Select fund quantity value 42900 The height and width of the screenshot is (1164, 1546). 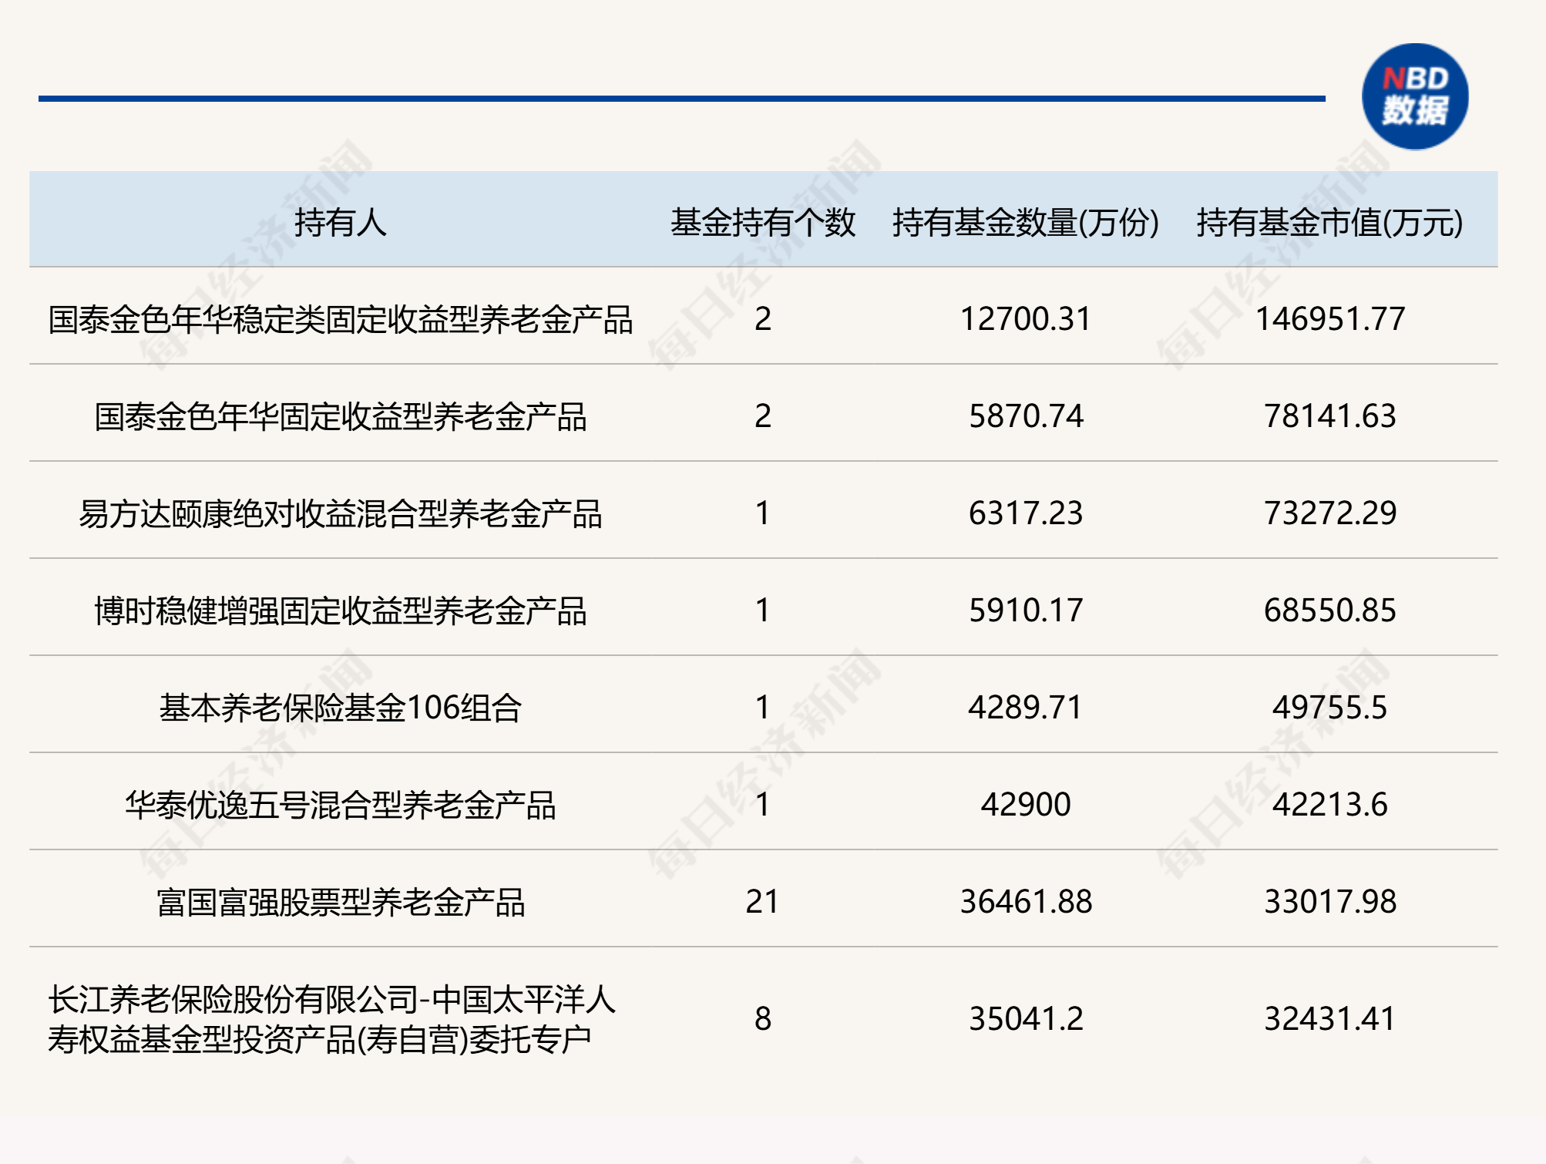pos(1026,805)
